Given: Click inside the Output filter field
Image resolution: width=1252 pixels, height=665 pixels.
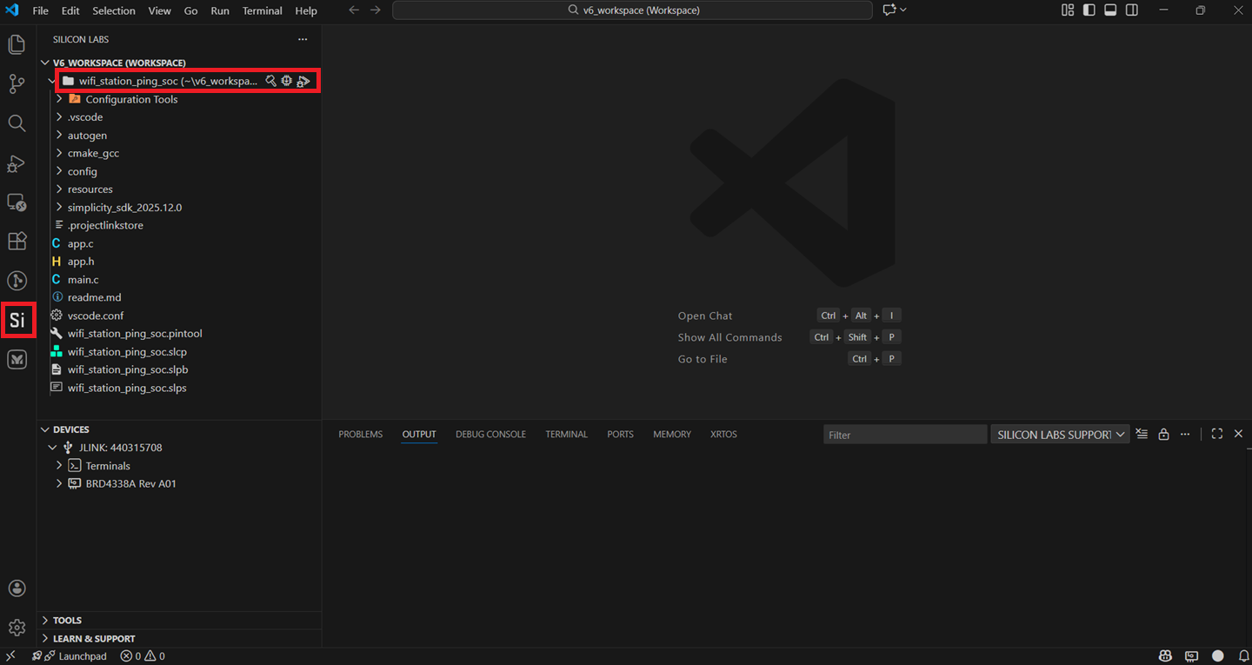Looking at the screenshot, I should point(904,433).
